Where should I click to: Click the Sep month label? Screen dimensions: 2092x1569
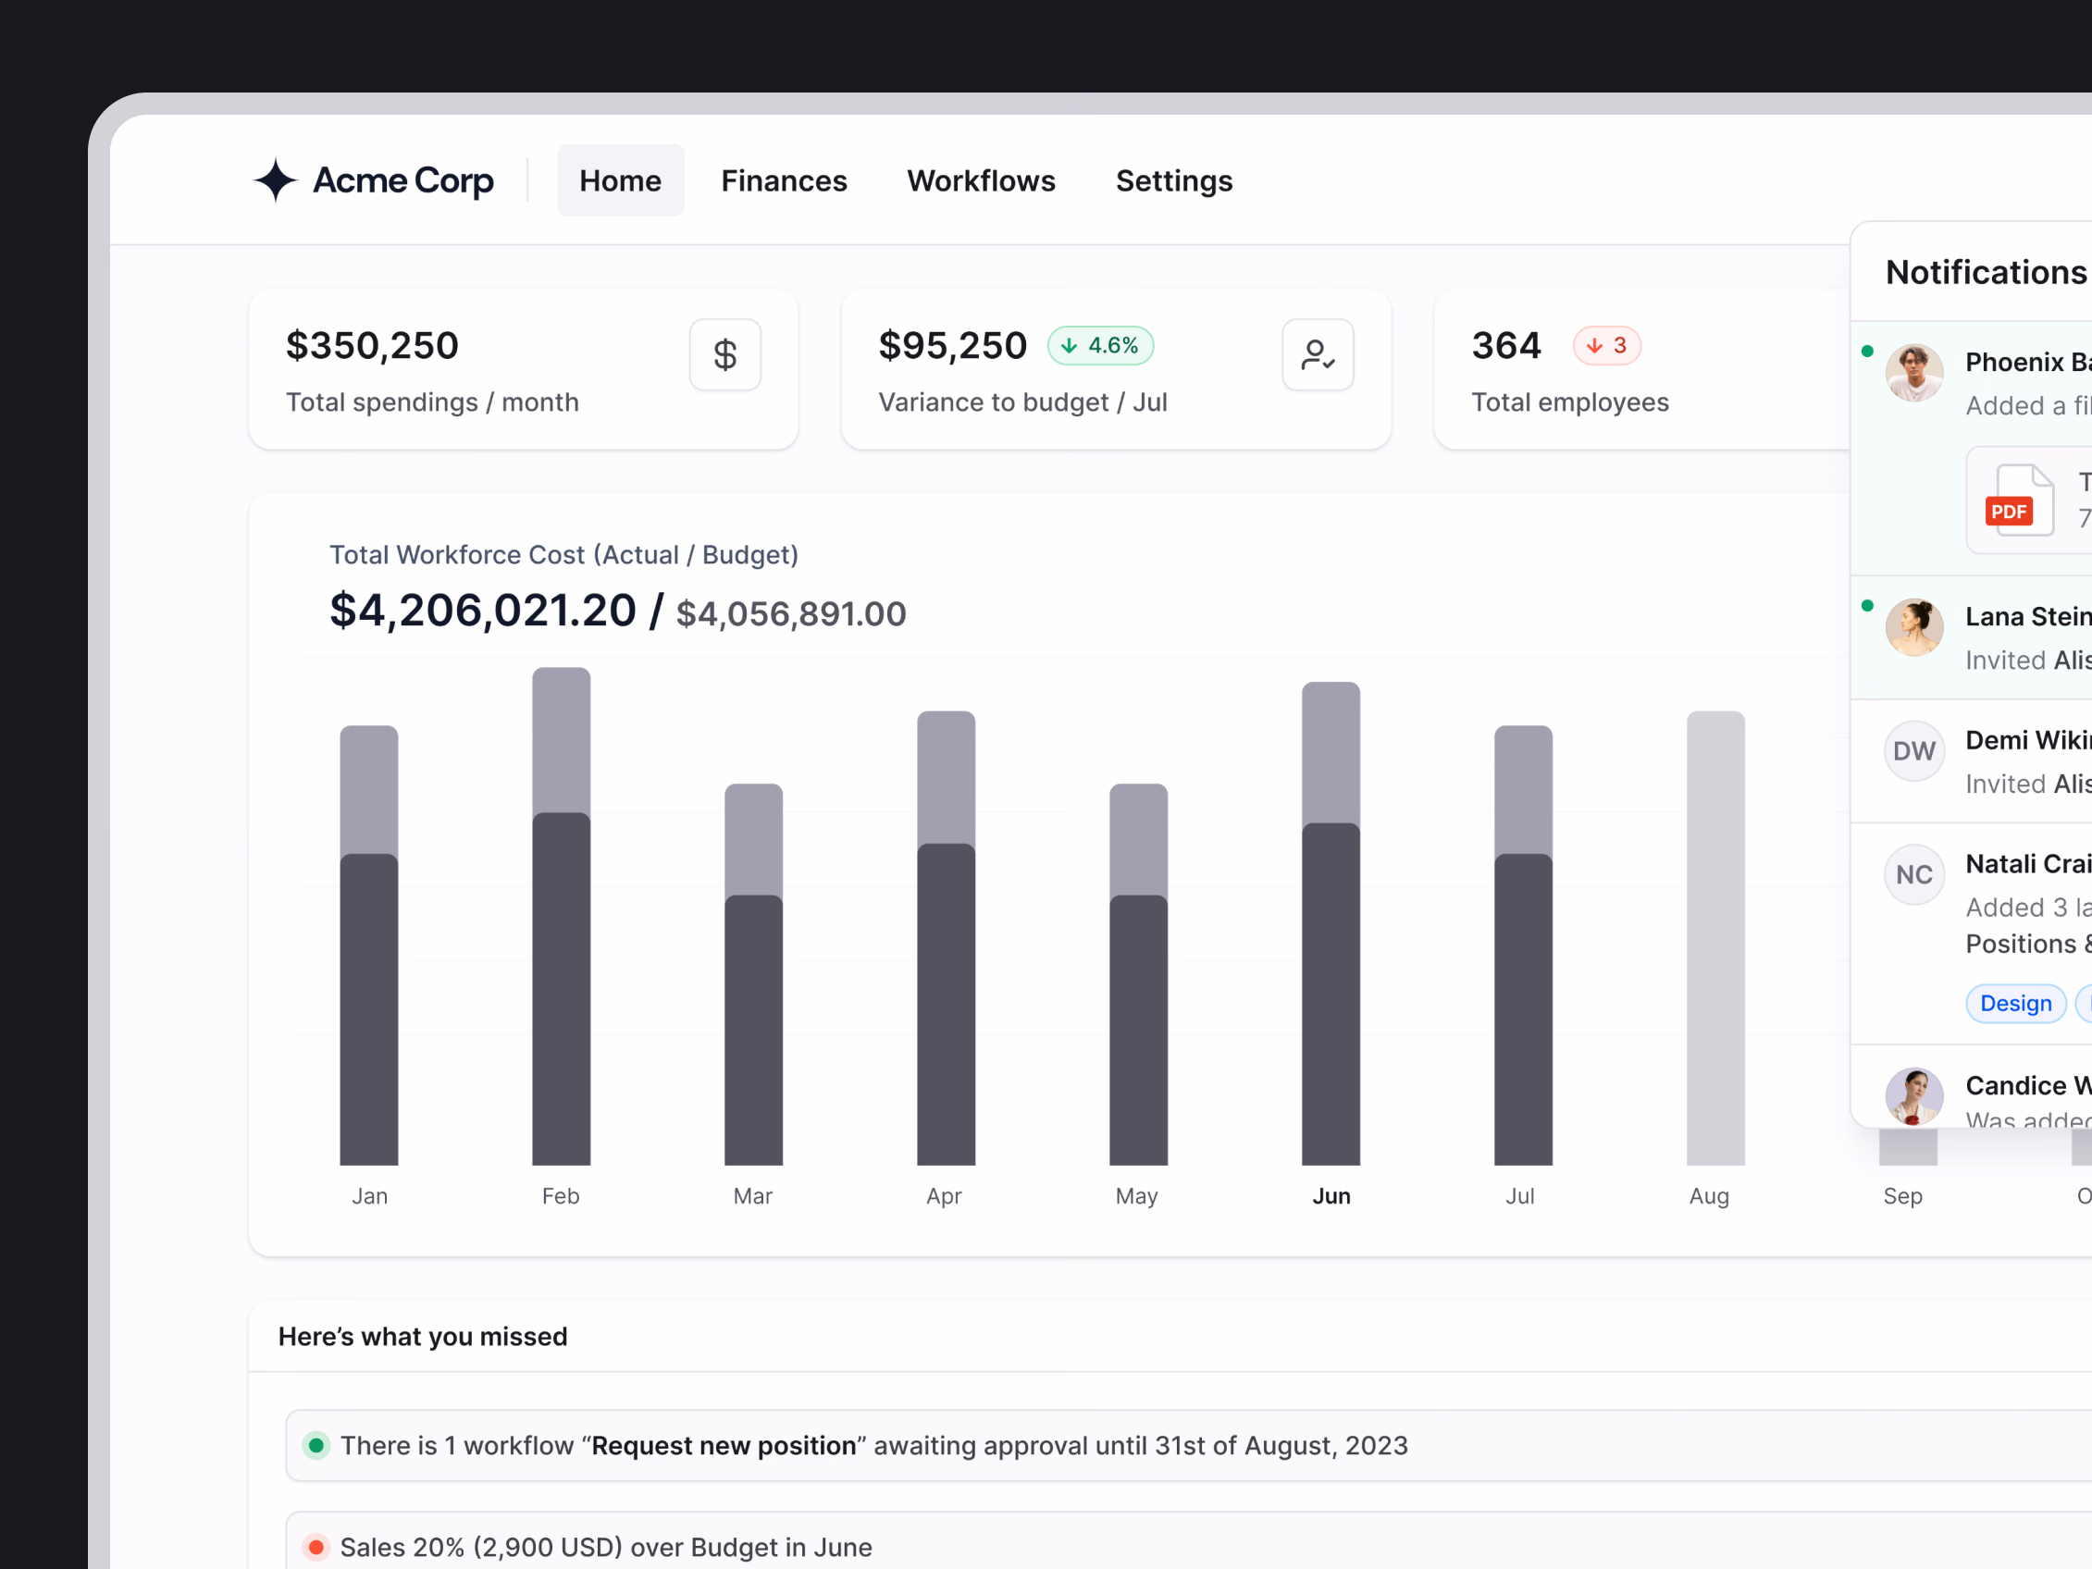pyautogui.click(x=1902, y=1196)
